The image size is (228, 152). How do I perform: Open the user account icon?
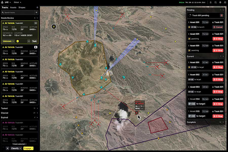click(225, 2)
